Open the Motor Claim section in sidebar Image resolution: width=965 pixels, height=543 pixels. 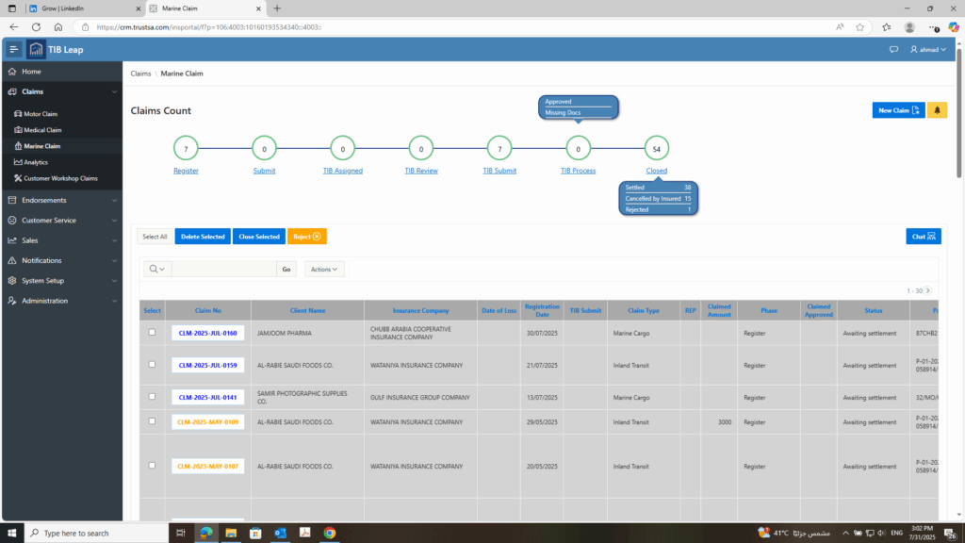pos(41,113)
